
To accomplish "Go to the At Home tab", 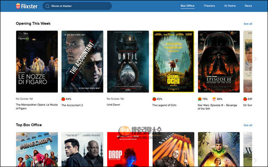I will (x=230, y=6).
